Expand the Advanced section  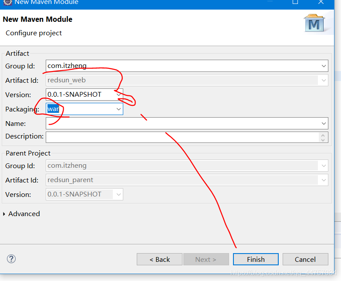[x=4, y=214]
